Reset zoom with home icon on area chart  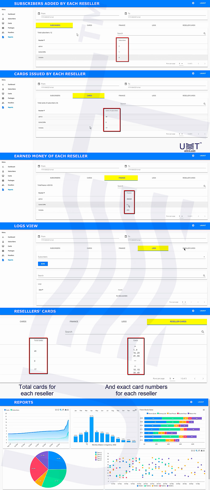pos(65,410)
